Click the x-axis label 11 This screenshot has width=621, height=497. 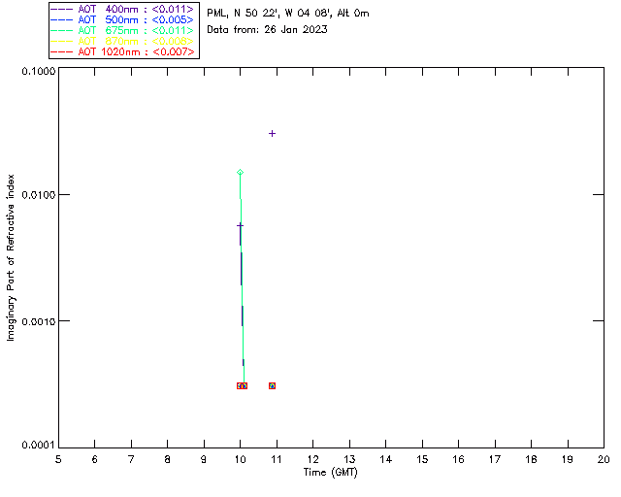(x=277, y=459)
